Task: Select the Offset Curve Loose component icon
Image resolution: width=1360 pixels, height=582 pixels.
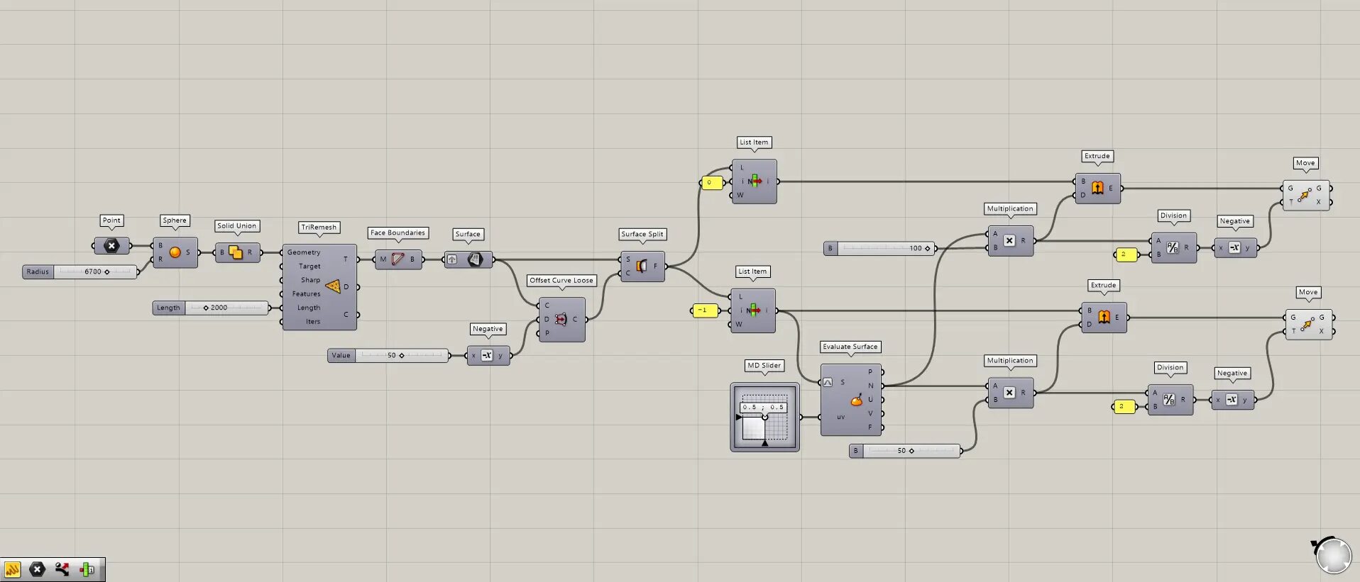Action: point(561,320)
